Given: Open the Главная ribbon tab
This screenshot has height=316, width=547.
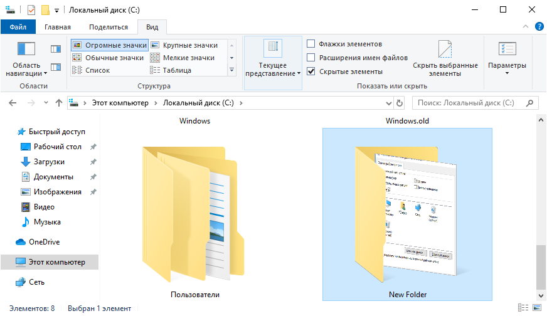Looking at the screenshot, I should pos(58,27).
